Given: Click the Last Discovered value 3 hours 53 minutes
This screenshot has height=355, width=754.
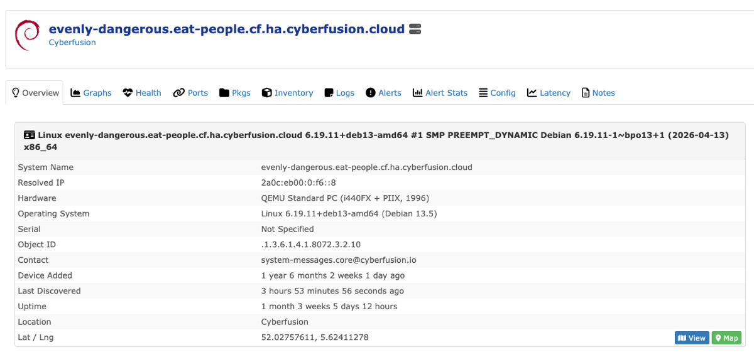Looking at the screenshot, I should (332, 291).
